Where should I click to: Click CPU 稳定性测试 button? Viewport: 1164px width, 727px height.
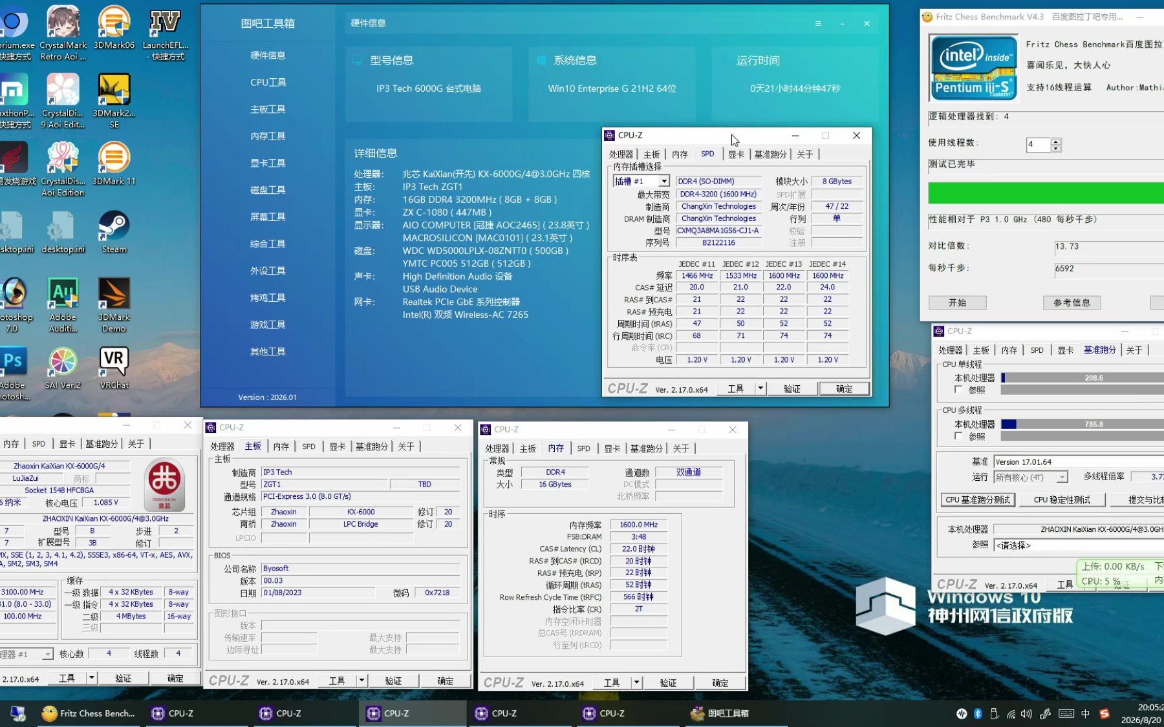[x=1062, y=500]
